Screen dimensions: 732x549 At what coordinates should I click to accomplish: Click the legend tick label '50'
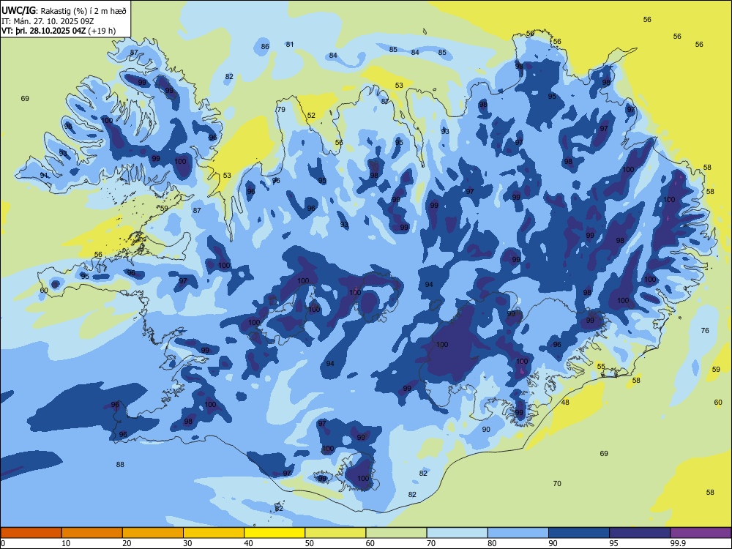tap(310, 543)
